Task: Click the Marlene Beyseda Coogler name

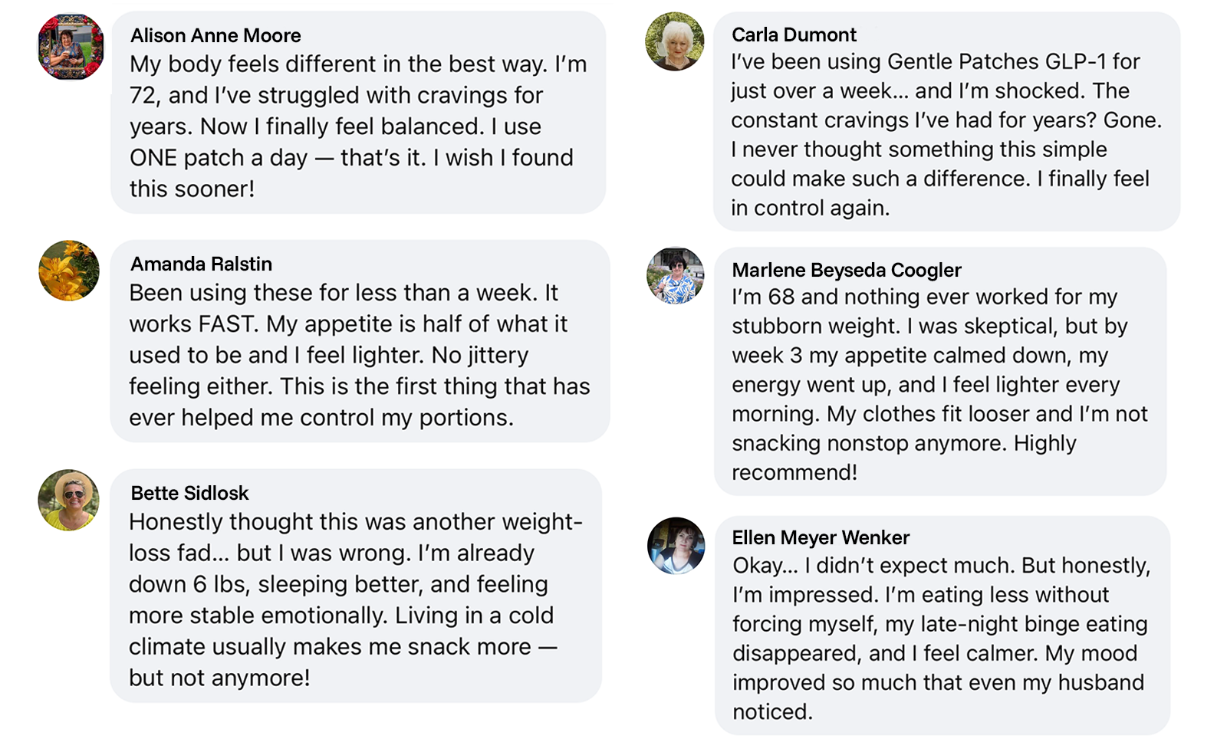Action: click(x=846, y=270)
